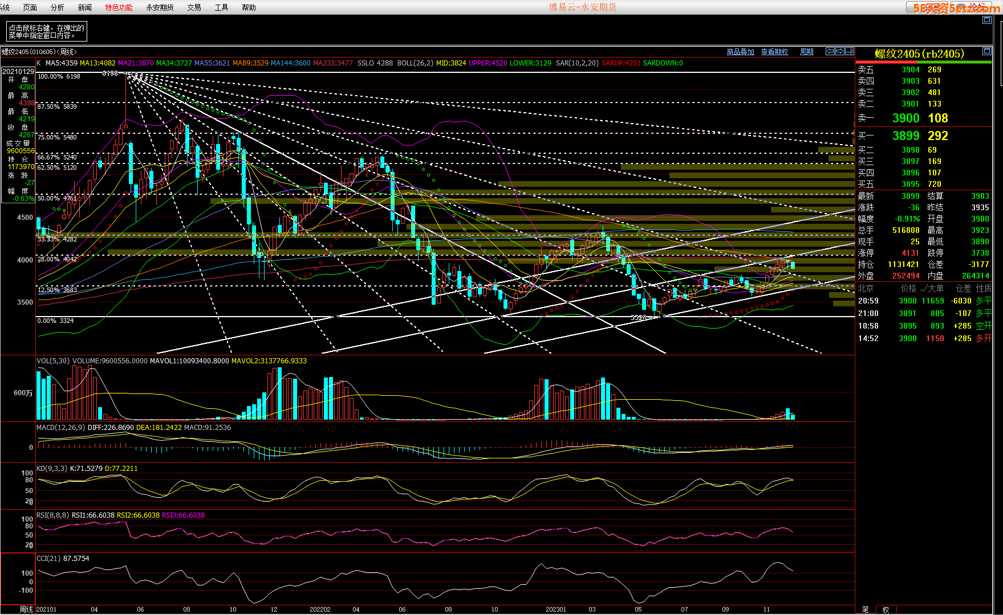Click the 0.00% 3324 Fibonacci level label
This screenshot has height=615, width=1003.
(55, 321)
